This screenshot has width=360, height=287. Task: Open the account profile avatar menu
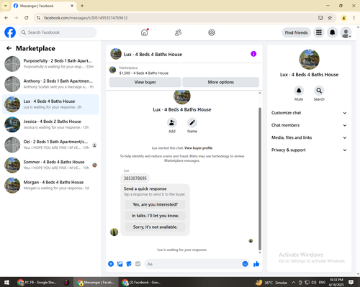point(346,32)
